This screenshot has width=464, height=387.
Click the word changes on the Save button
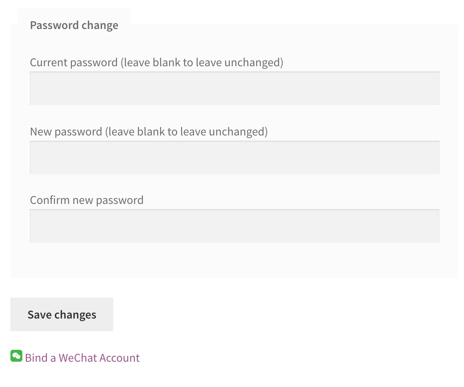[75, 315]
